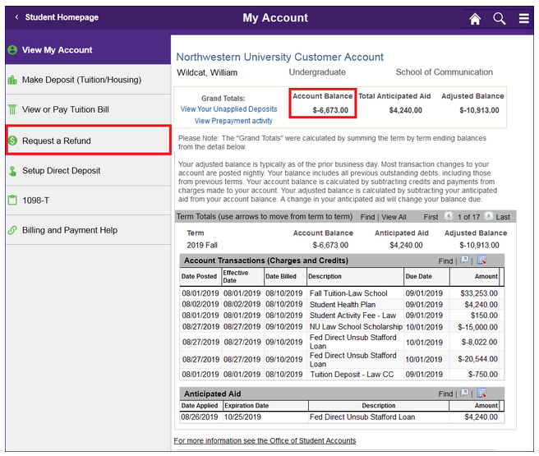The width and height of the screenshot is (539, 456).
Task: Click View Prepayment activity link
Action: pos(233,121)
